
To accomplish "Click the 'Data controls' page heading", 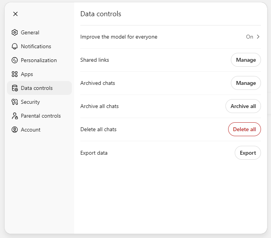I will pos(101,14).
